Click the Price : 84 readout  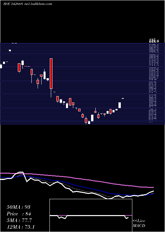click(19, 214)
